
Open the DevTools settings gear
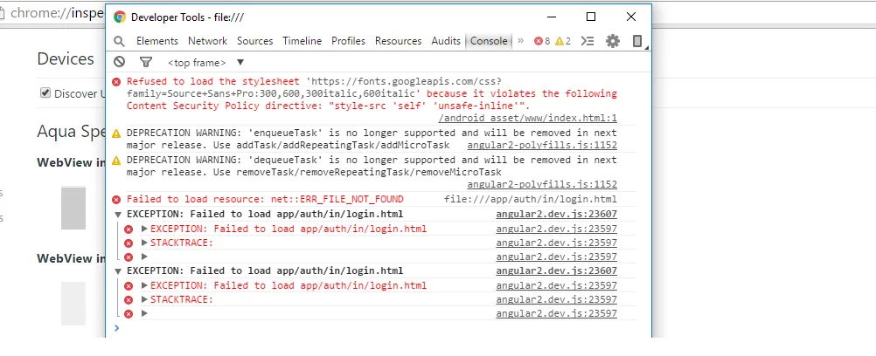613,41
